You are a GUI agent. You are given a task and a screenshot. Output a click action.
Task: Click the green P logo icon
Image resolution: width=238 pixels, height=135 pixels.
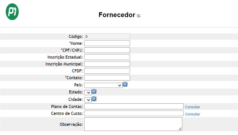[12, 12]
